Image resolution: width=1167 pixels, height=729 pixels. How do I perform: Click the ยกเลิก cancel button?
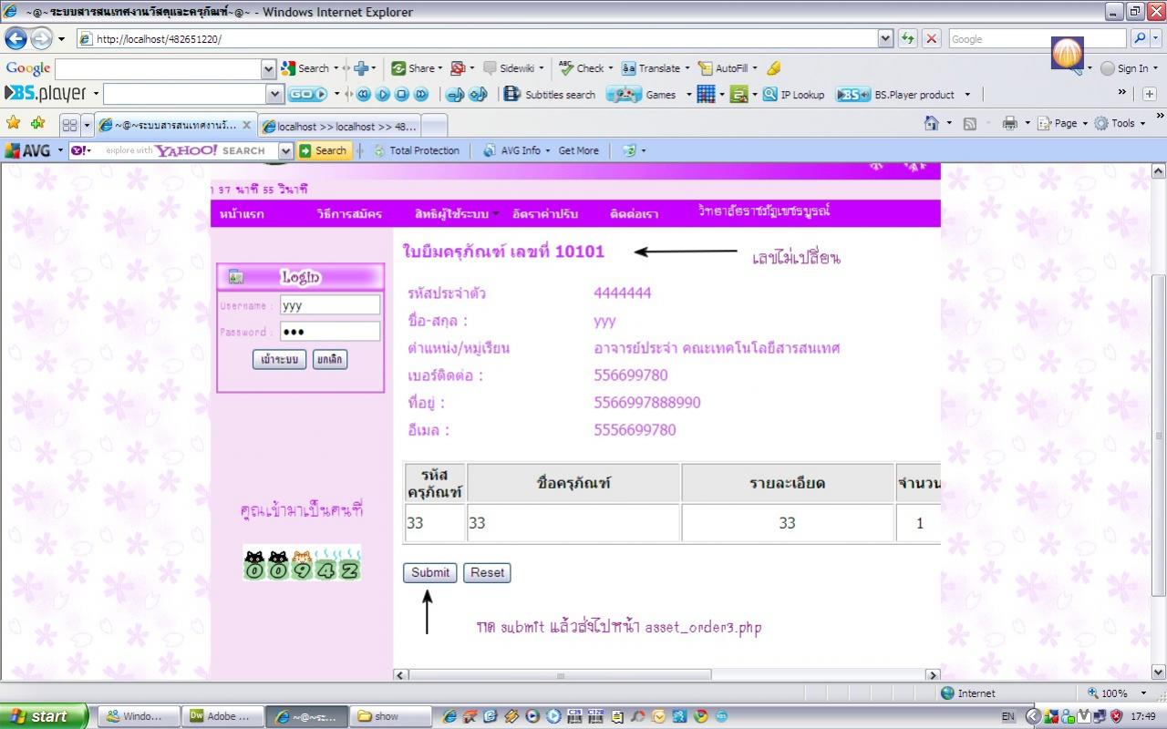coord(329,359)
